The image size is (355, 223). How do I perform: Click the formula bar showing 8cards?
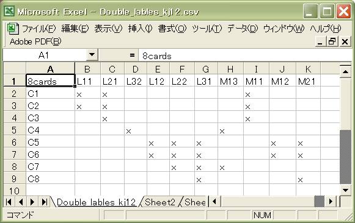tap(244, 56)
